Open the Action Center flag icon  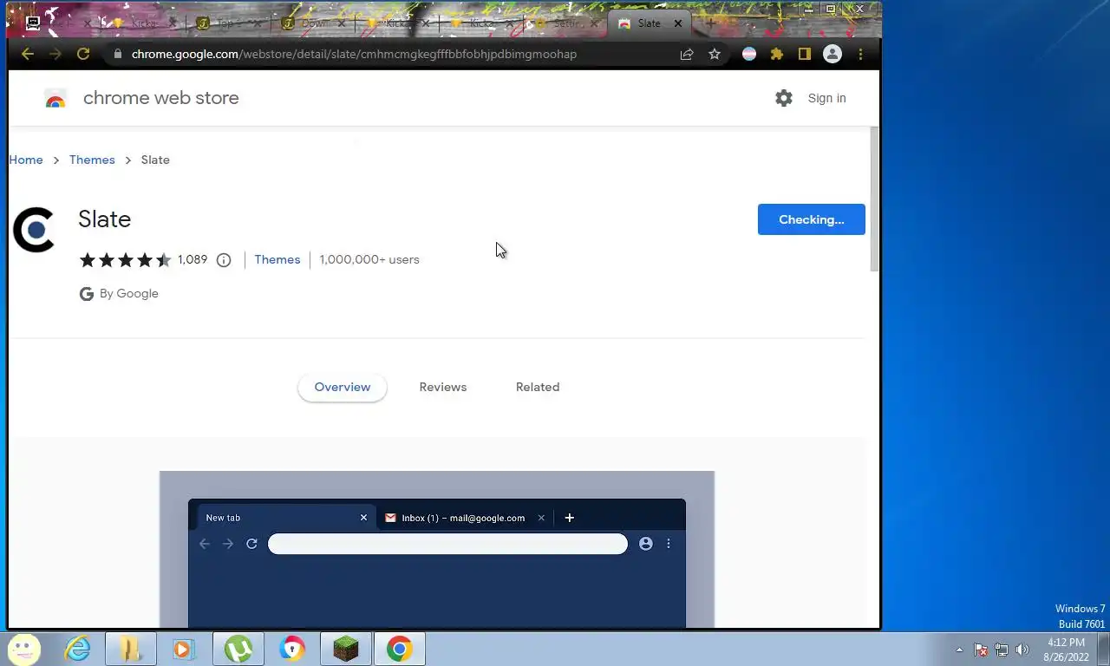(981, 650)
